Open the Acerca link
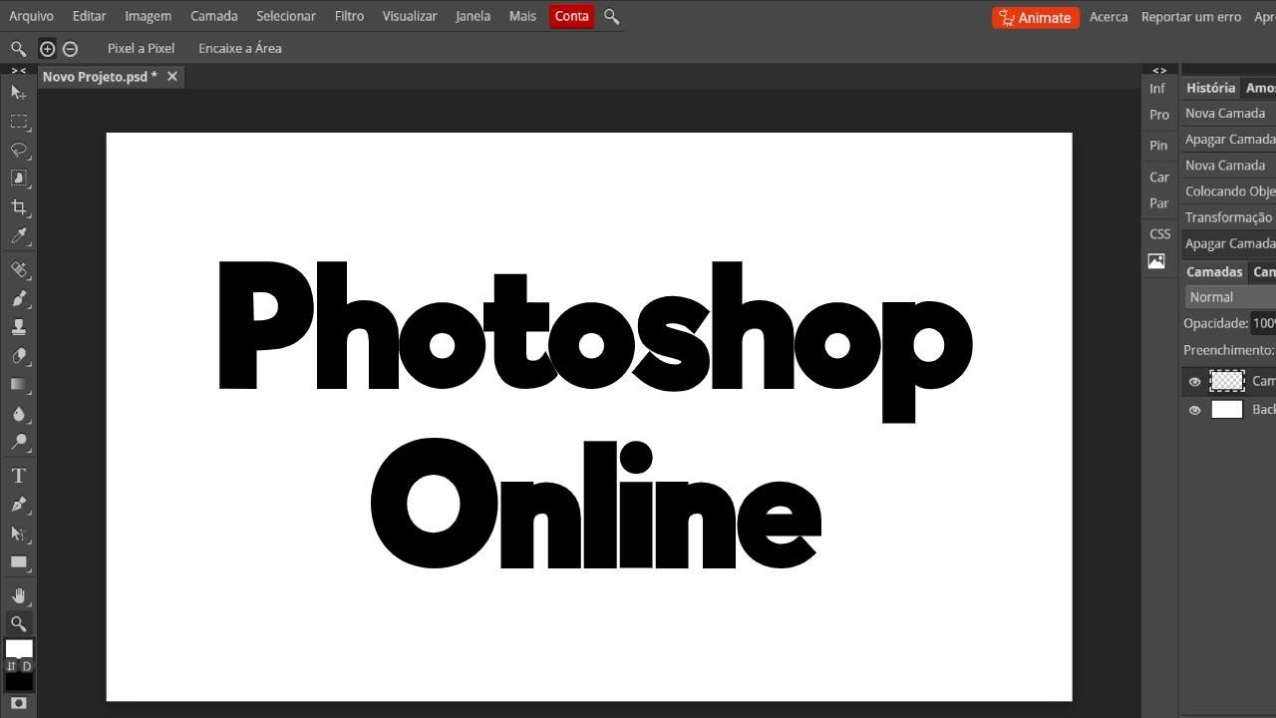This screenshot has width=1276, height=718. tap(1109, 17)
